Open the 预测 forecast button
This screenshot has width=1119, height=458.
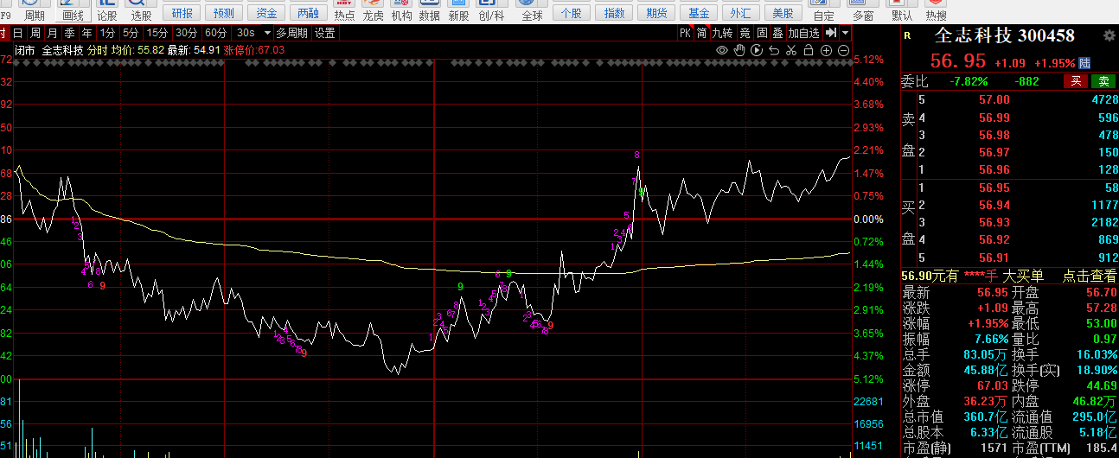pos(224,13)
